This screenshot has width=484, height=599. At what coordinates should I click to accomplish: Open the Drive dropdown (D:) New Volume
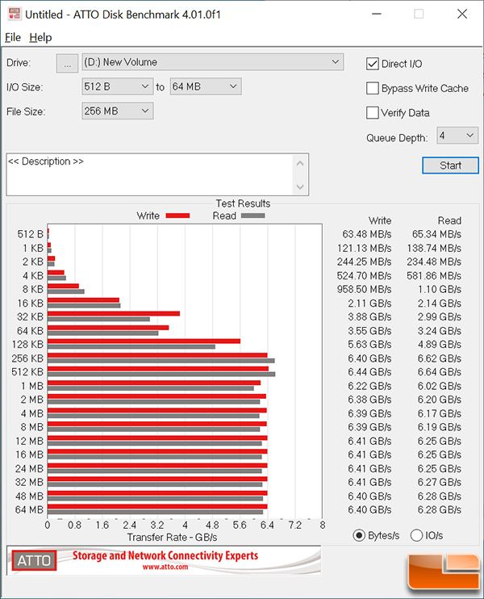pos(213,62)
